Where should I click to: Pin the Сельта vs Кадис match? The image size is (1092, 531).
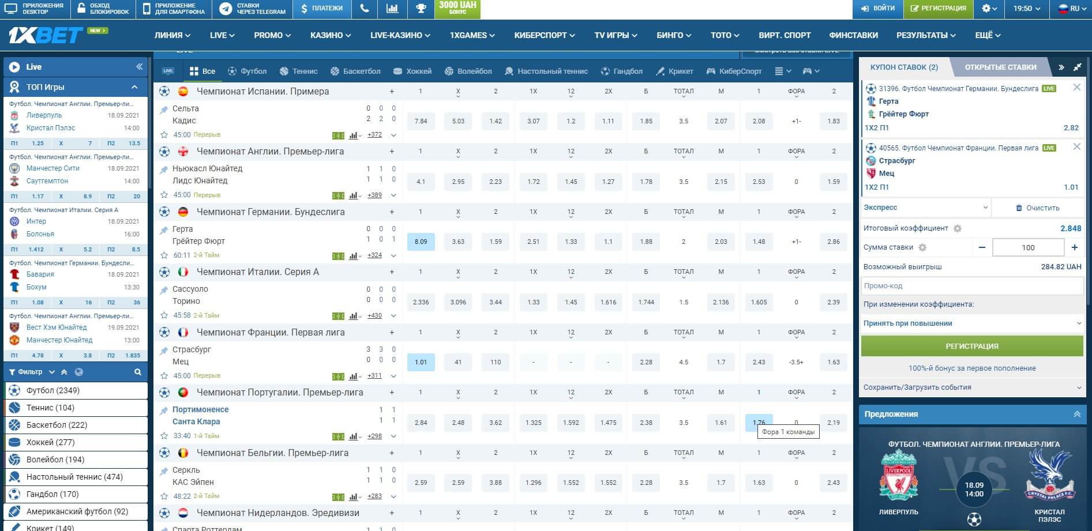(x=164, y=109)
